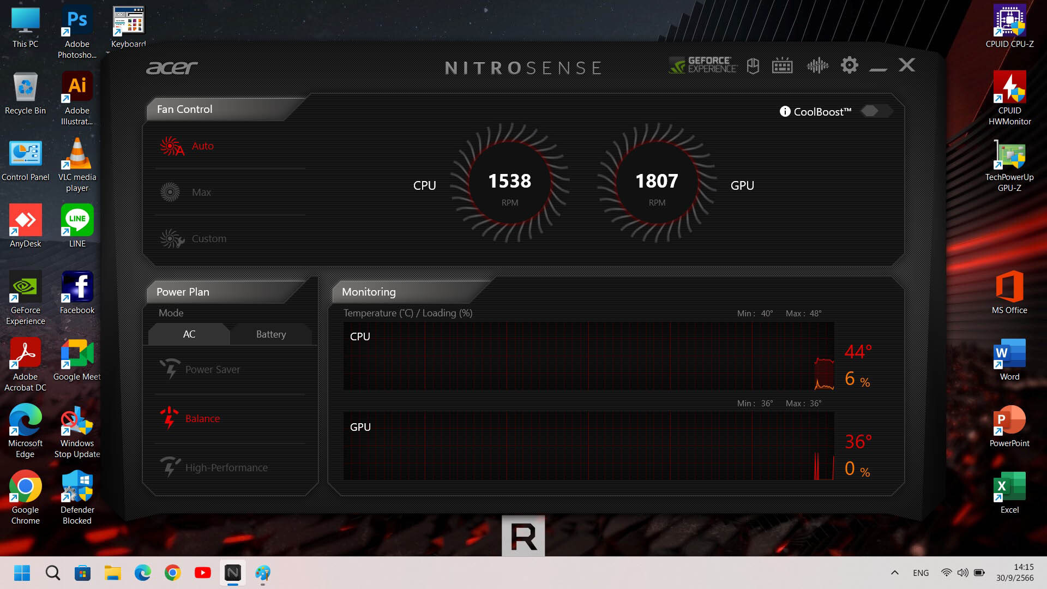1047x589 pixels.
Task: Switch to the AC power mode tab
Action: click(x=189, y=334)
